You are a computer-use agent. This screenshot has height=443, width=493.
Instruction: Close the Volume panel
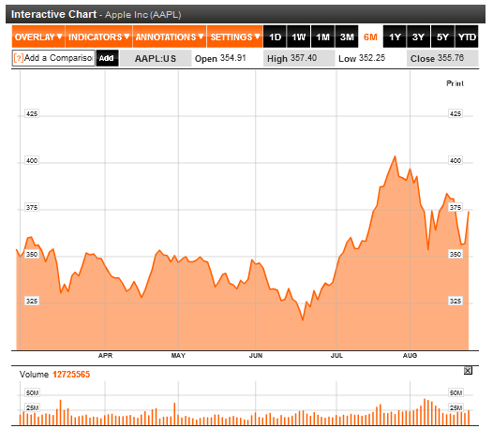pyautogui.click(x=468, y=371)
